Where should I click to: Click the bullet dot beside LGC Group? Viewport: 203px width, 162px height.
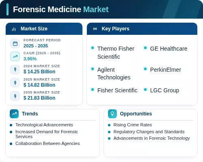point(145,90)
